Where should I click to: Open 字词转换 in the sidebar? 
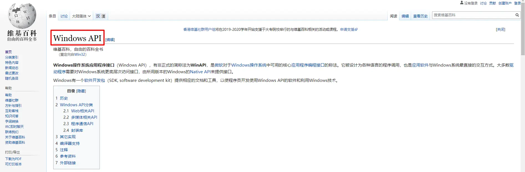tap(12, 121)
